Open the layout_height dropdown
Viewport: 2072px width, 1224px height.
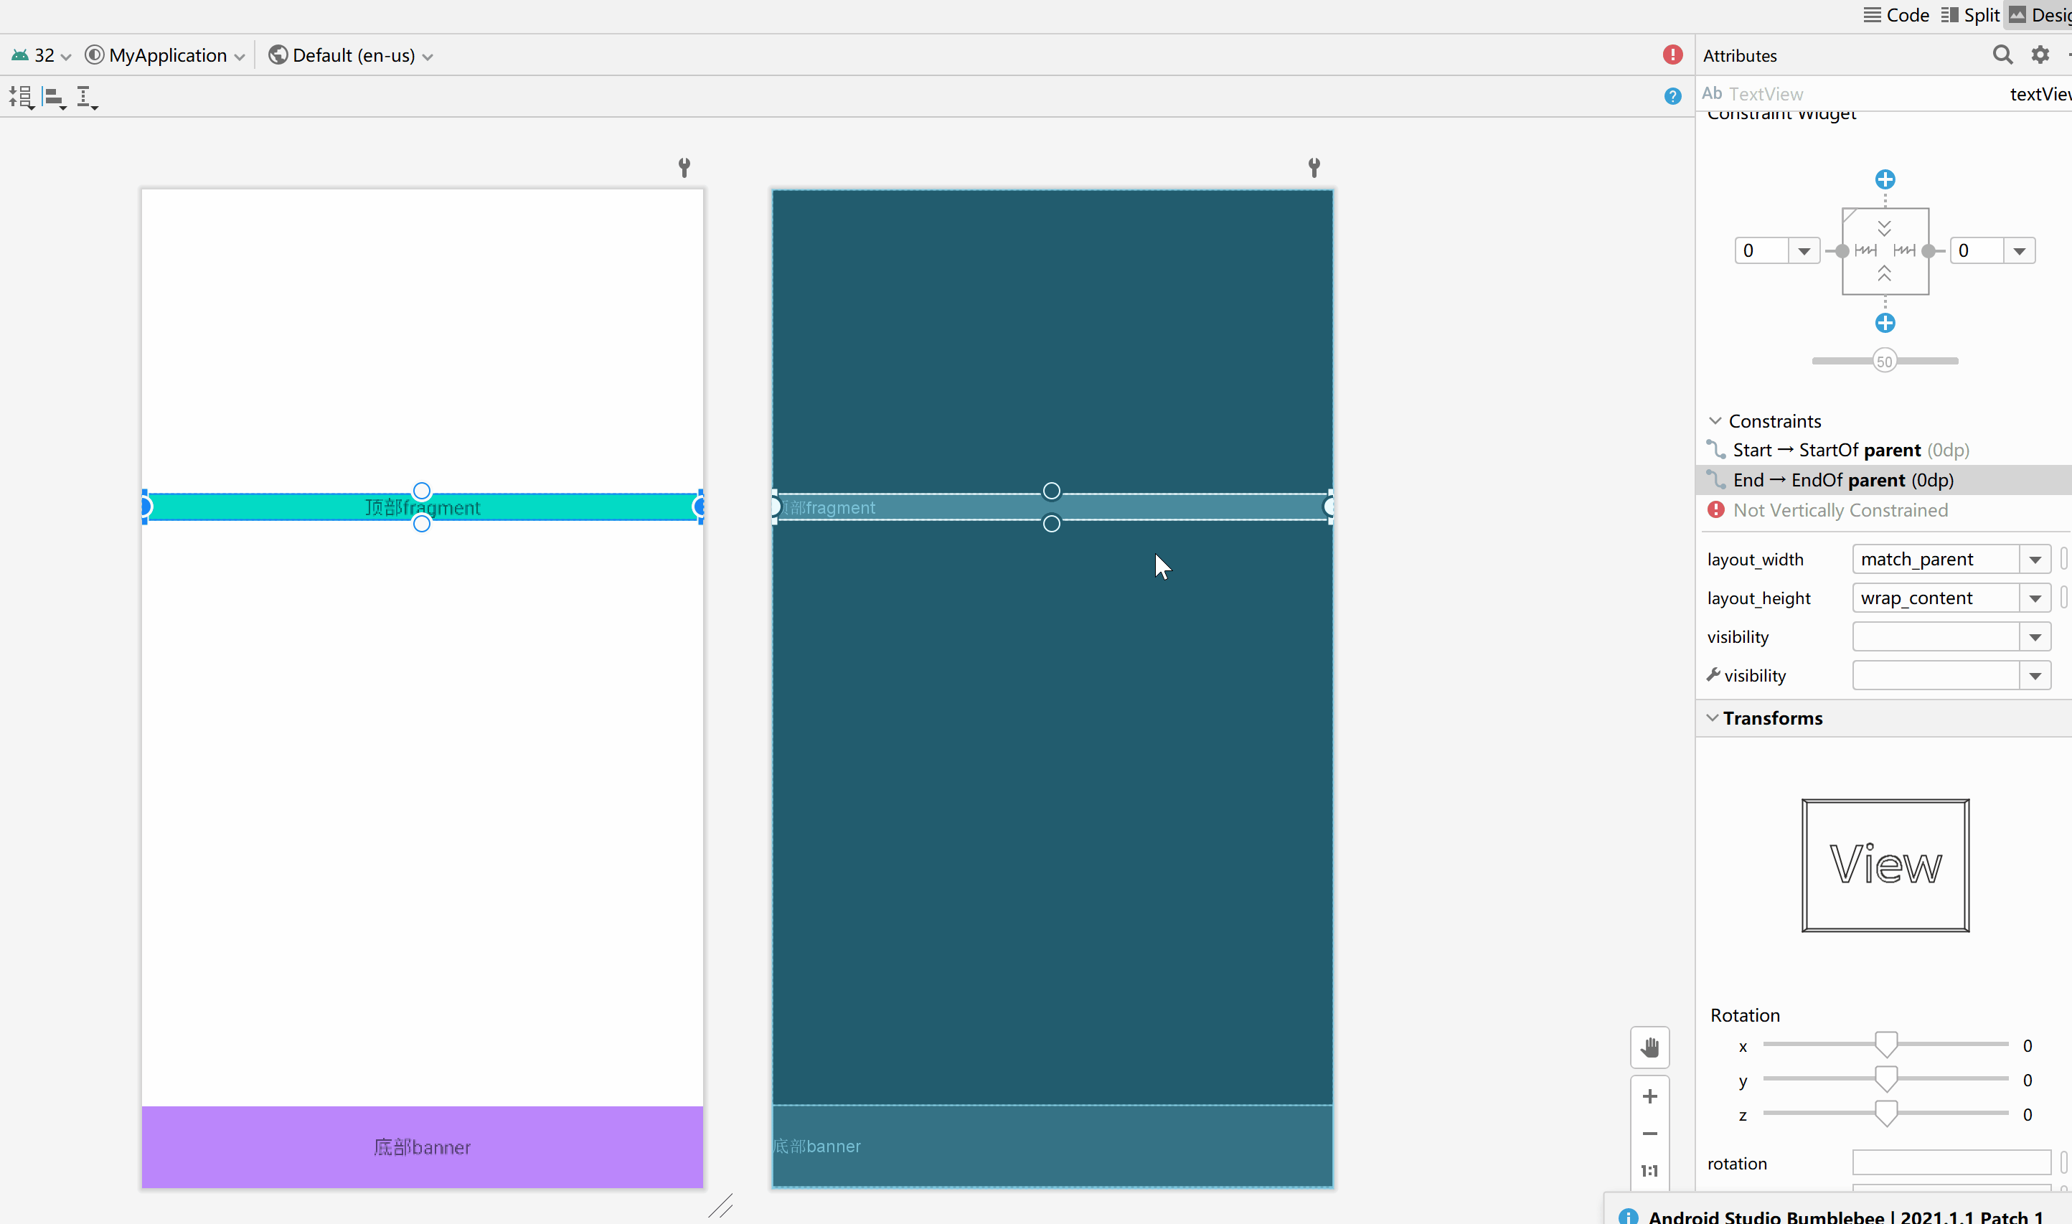pos(2035,598)
